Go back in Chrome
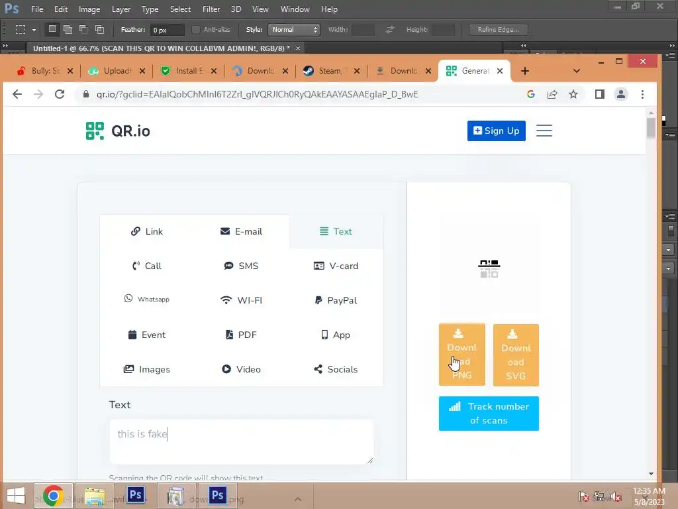 (x=17, y=94)
